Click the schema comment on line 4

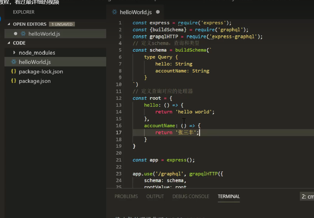(x=166, y=43)
